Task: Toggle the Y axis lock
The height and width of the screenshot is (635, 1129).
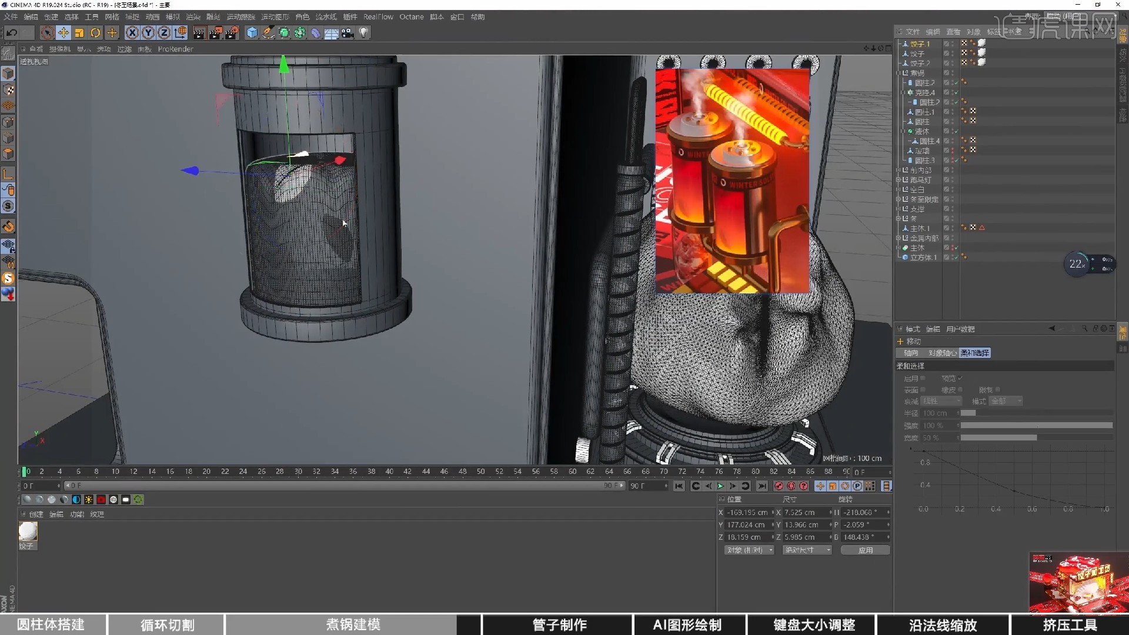Action: (x=148, y=33)
